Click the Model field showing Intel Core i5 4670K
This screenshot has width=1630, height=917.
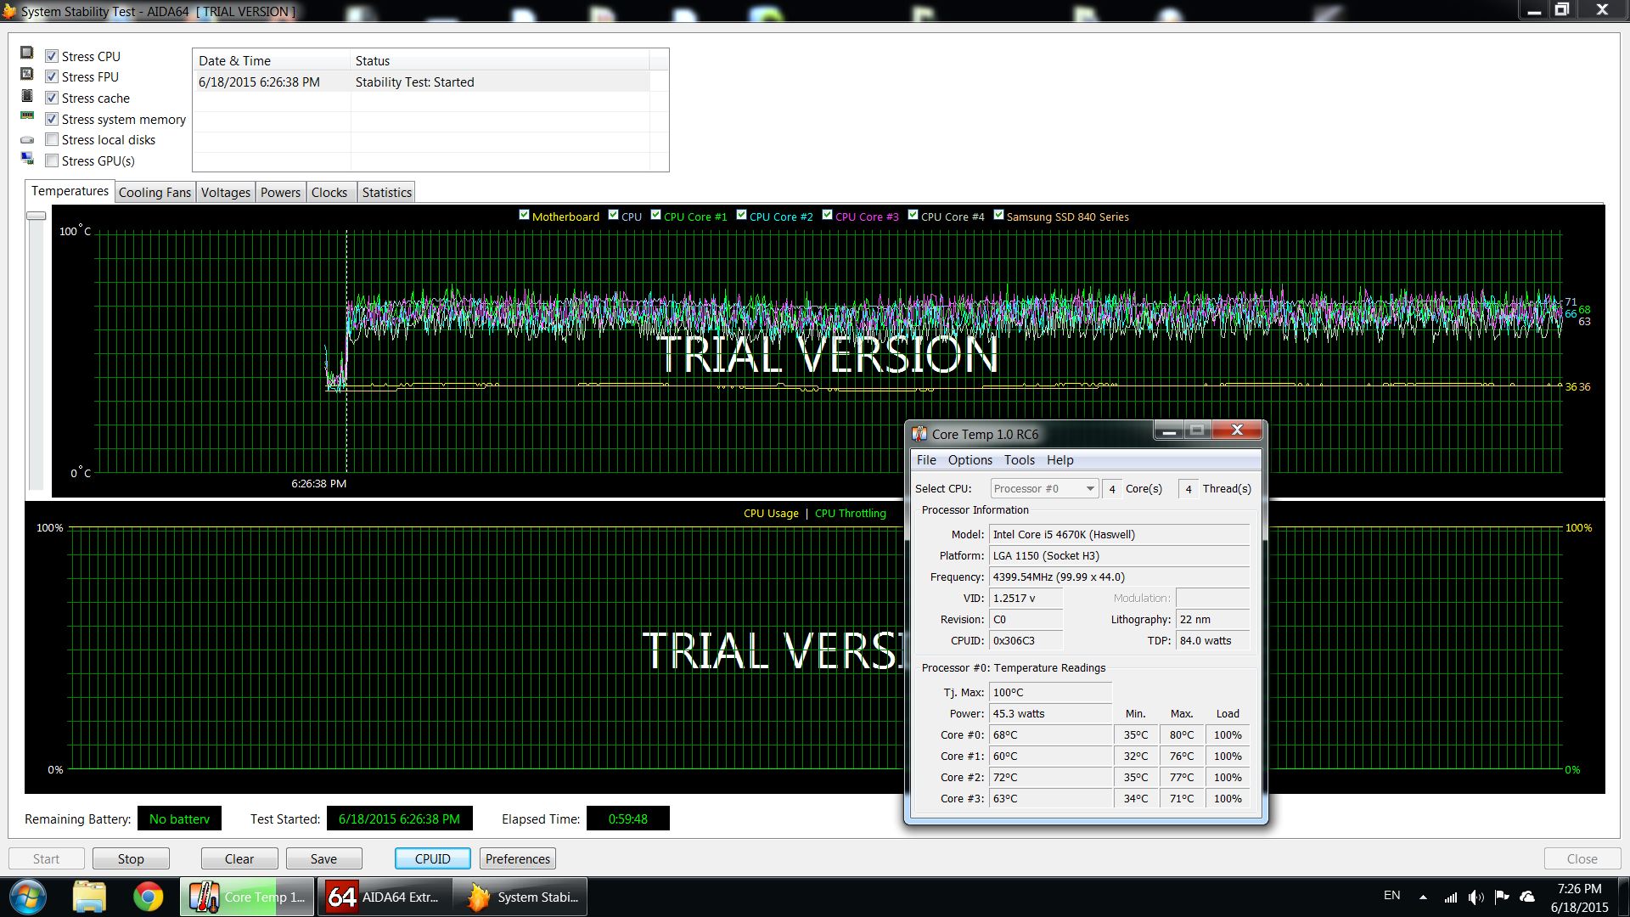click(1119, 534)
